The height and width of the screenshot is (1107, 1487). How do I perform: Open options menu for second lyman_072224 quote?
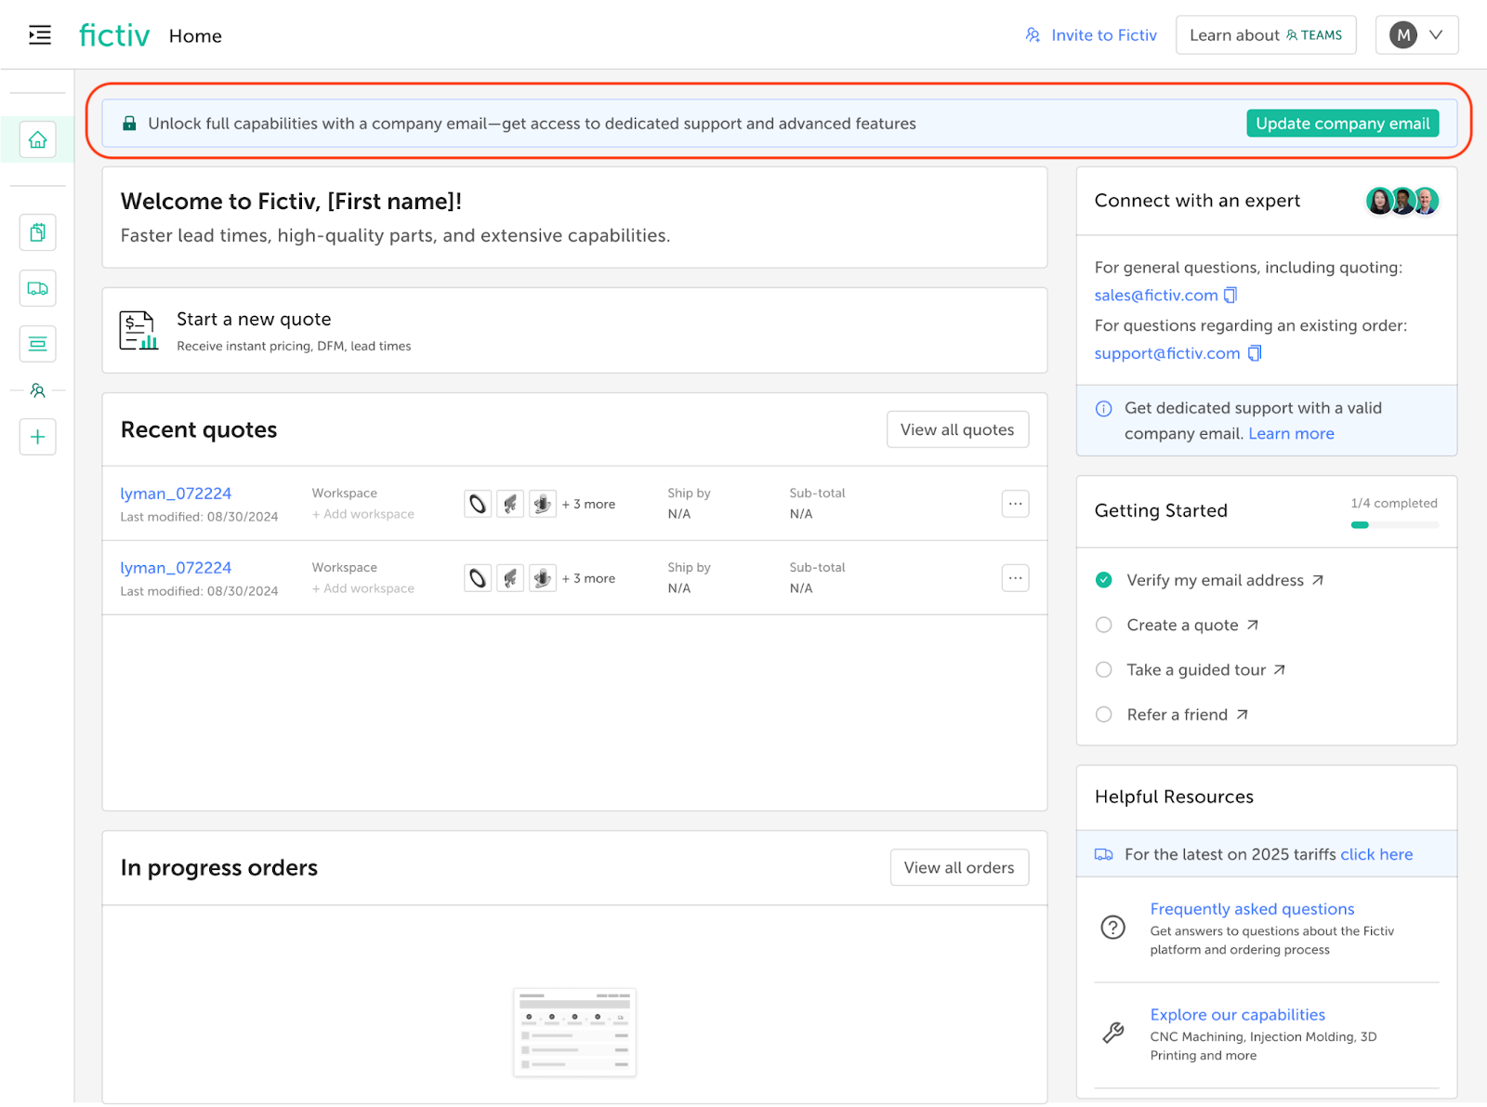1015,578
